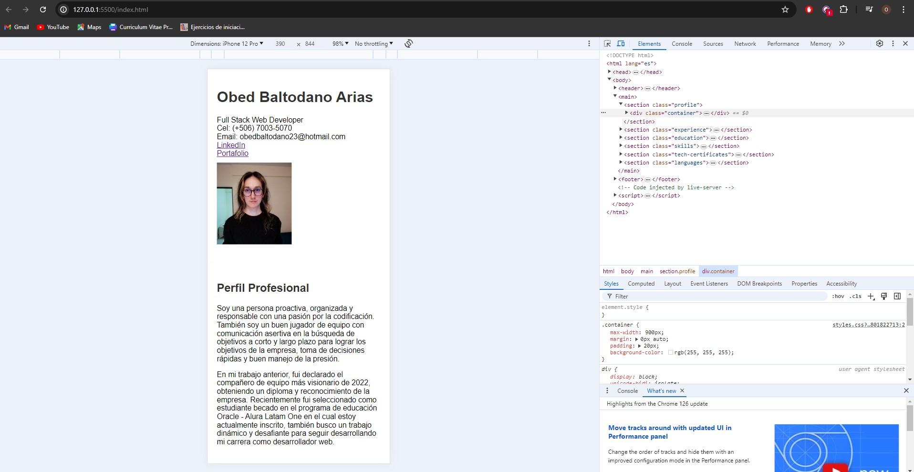The height and width of the screenshot is (472, 914).
Task: Open DevTools settings gear
Action: tap(880, 43)
